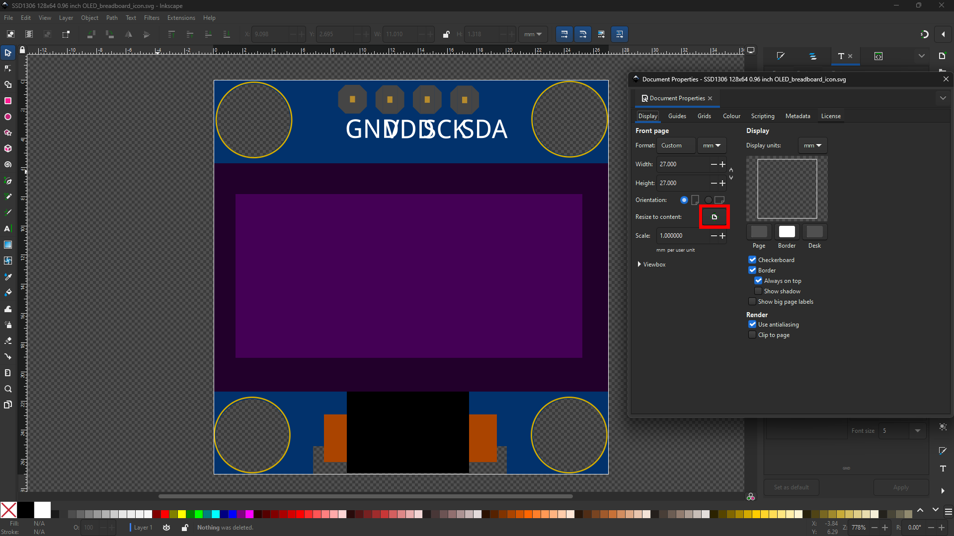Select the Dropper color picker tool
Screen dimensions: 954x536
point(8,276)
